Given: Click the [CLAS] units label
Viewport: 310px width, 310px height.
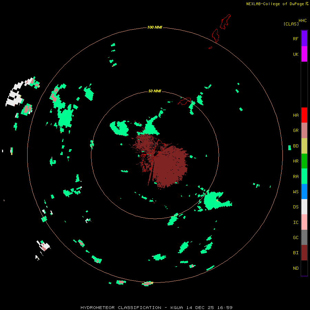Looking at the screenshot, I should pos(291,24).
